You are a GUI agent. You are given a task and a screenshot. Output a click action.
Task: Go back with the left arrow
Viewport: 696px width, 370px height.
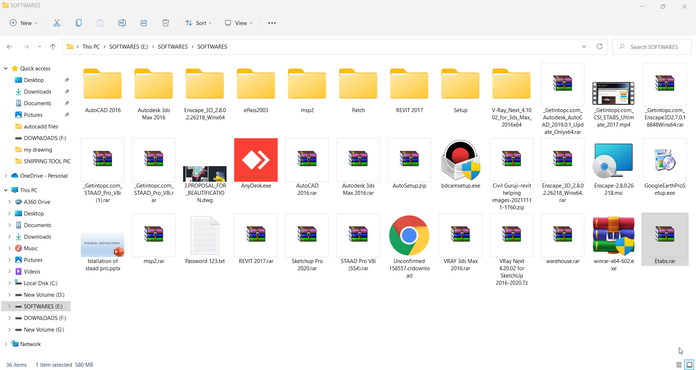[x=9, y=47]
